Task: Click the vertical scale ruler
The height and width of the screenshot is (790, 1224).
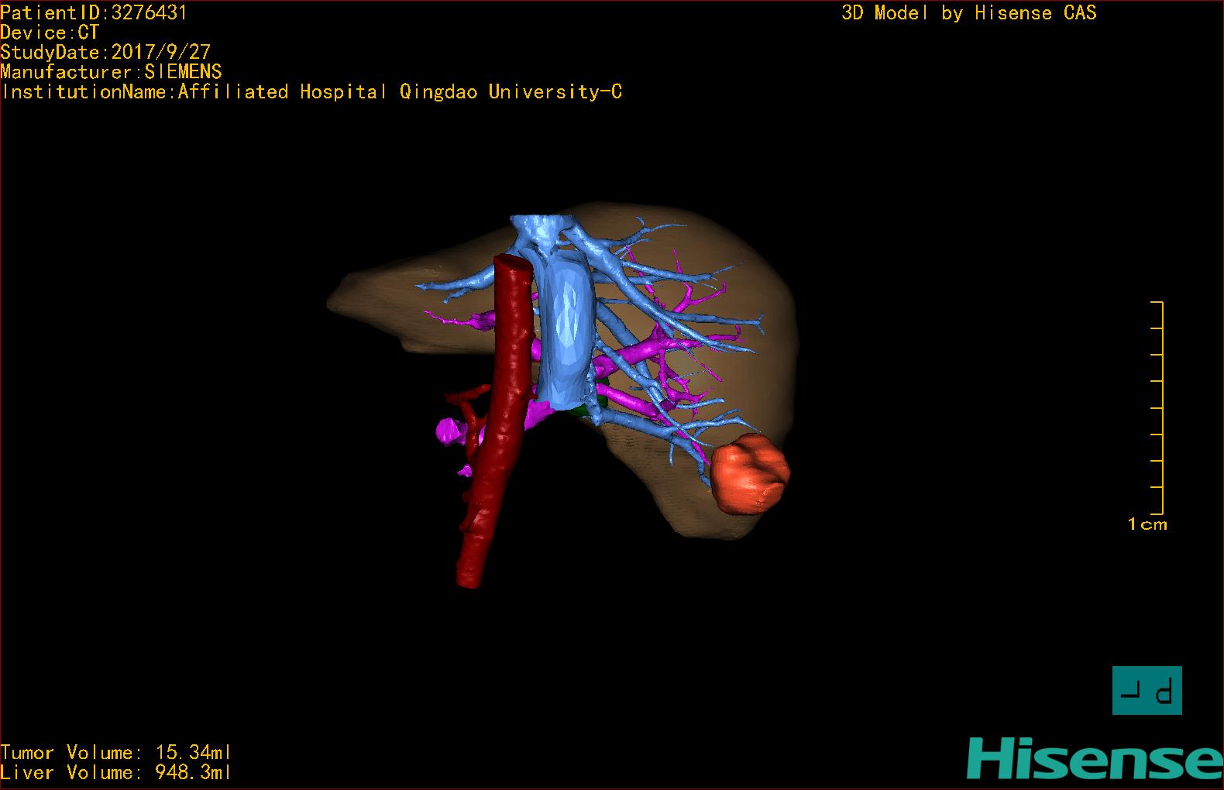Action: 1158,408
